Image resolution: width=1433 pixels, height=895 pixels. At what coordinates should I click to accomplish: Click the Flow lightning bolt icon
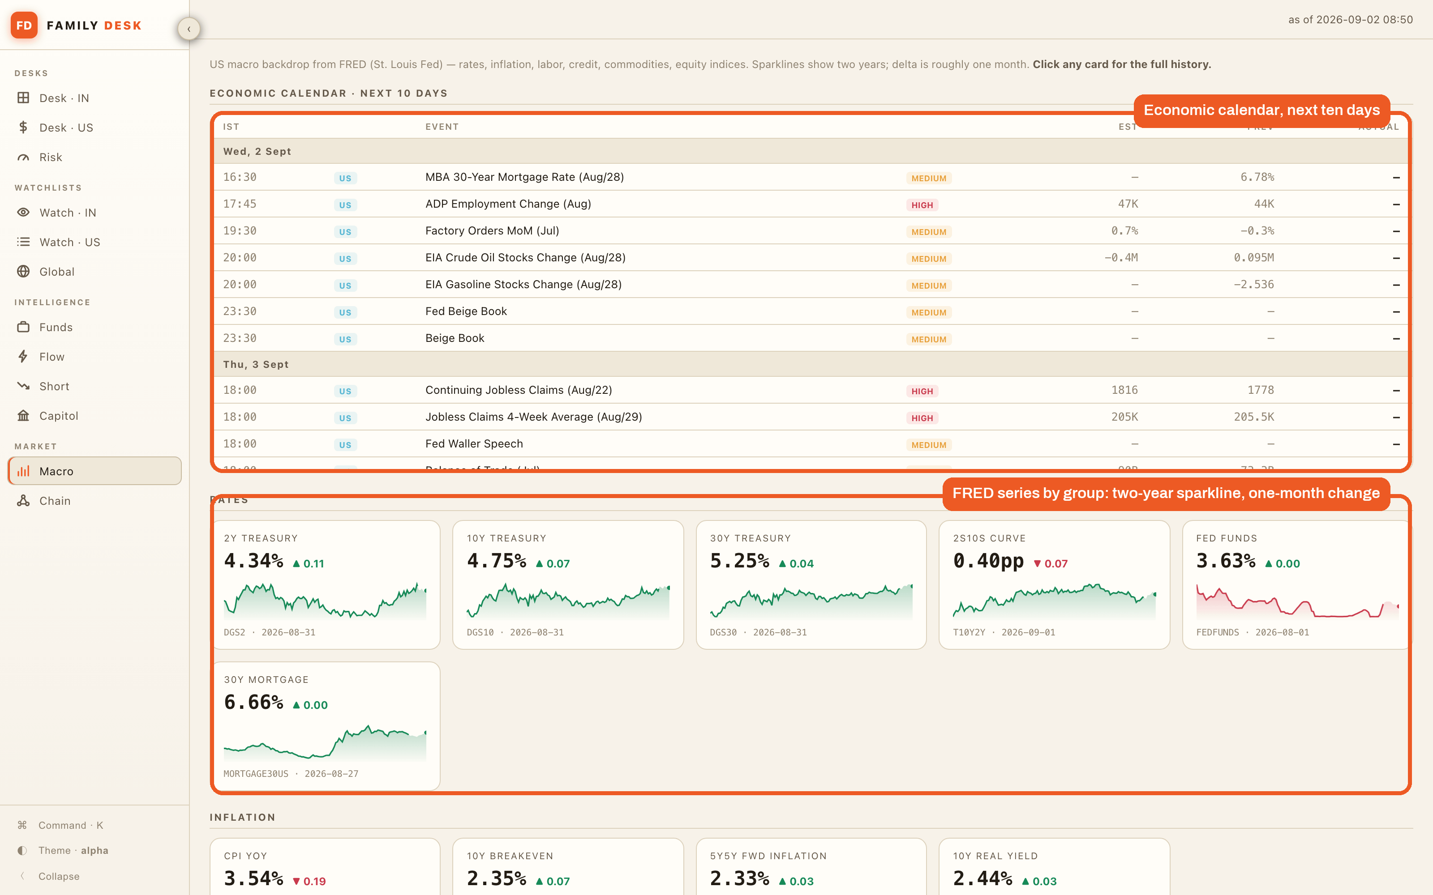click(x=23, y=356)
